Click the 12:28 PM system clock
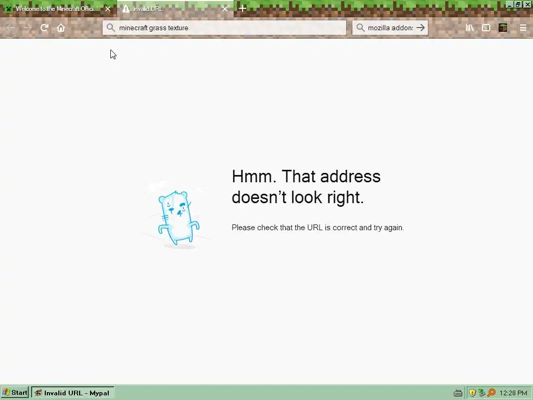 pyautogui.click(x=513, y=393)
